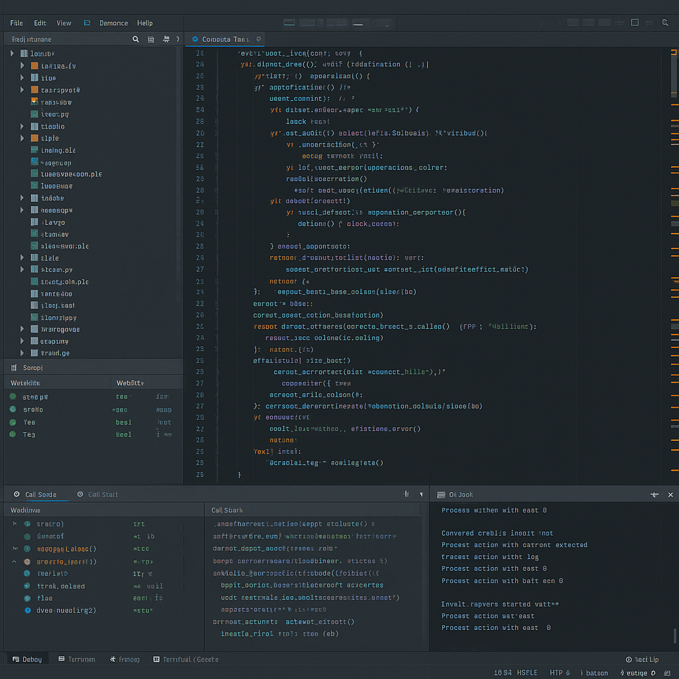
Task: Open the Terriful bottom tab
Action: coord(186,659)
